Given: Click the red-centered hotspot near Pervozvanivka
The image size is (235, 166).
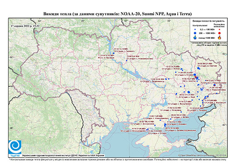Looking at the screenshot, I should click(x=215, y=85).
